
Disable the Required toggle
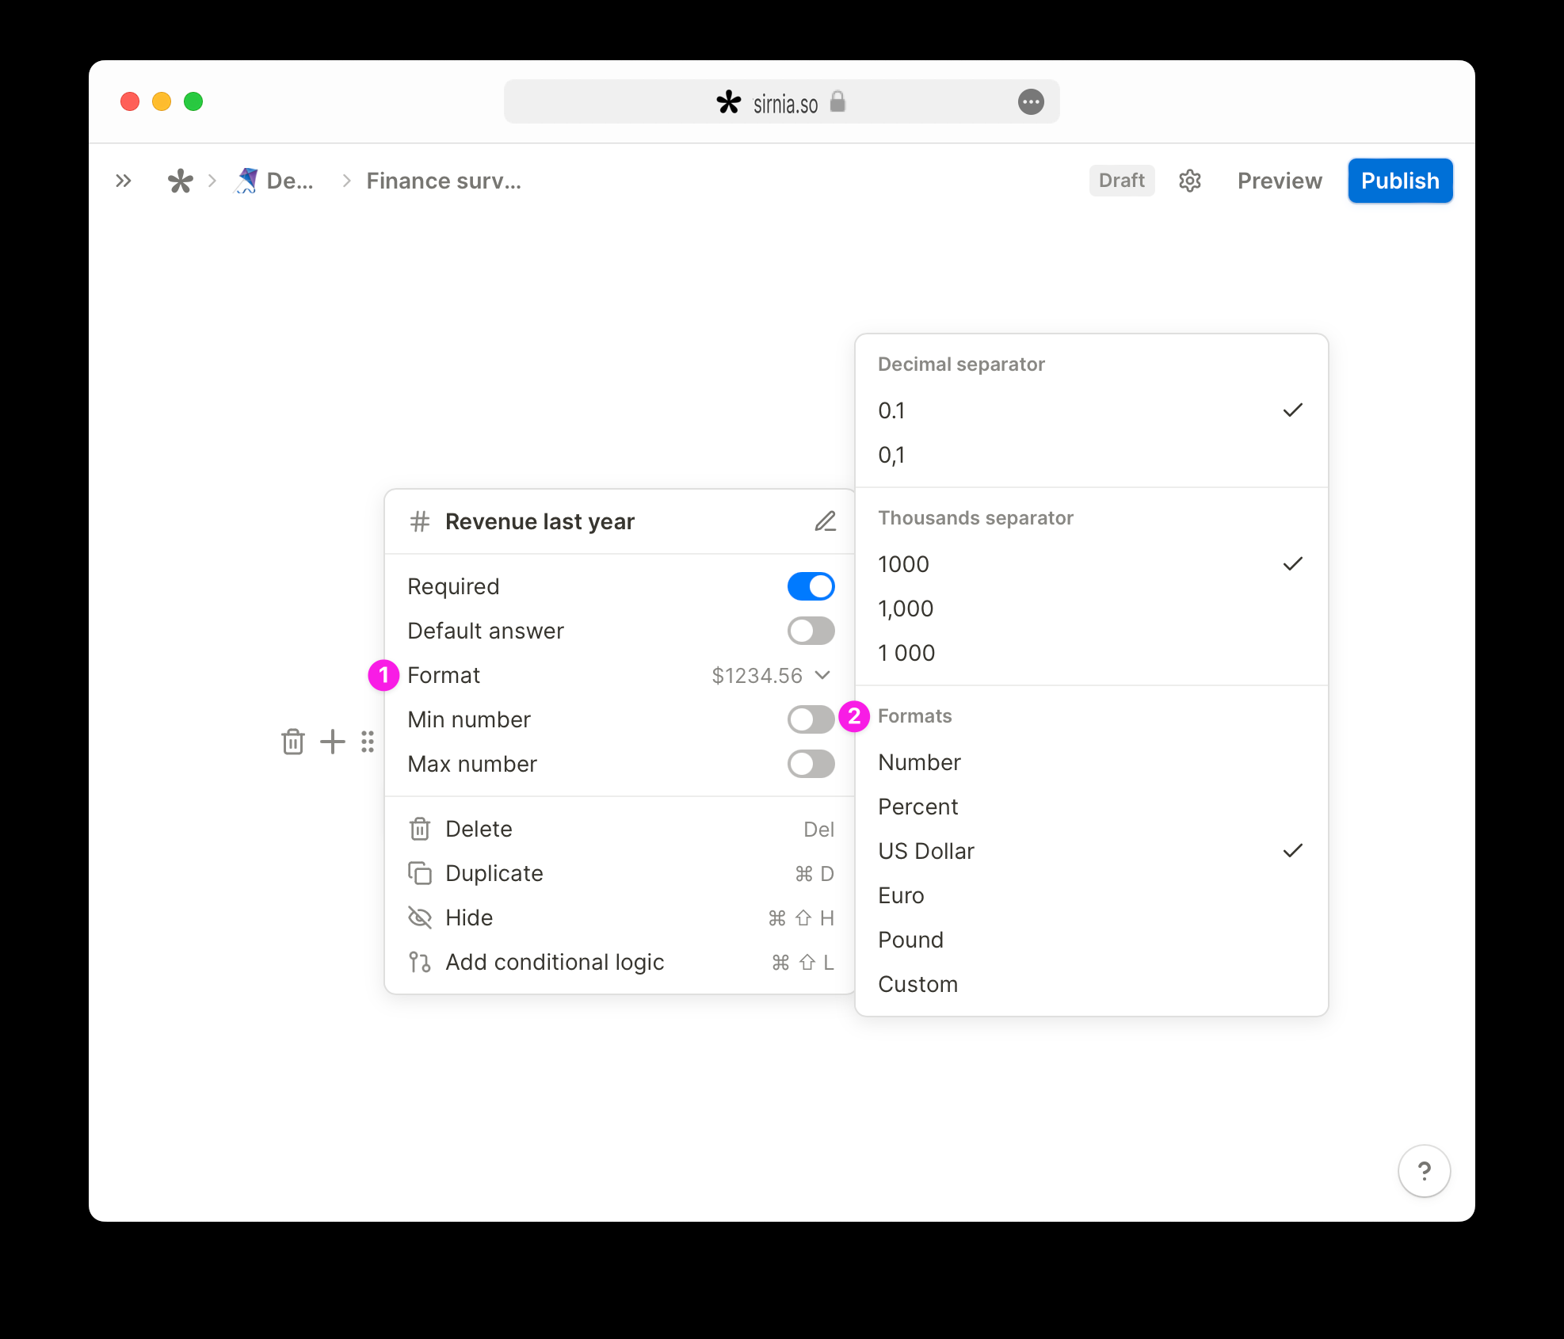coord(811,586)
